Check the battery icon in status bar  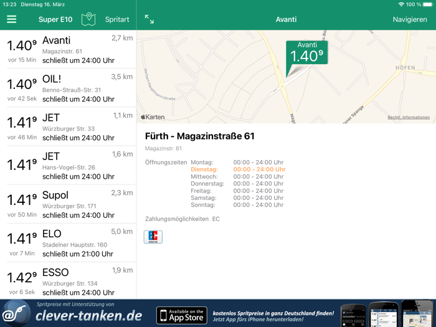tap(429, 4)
